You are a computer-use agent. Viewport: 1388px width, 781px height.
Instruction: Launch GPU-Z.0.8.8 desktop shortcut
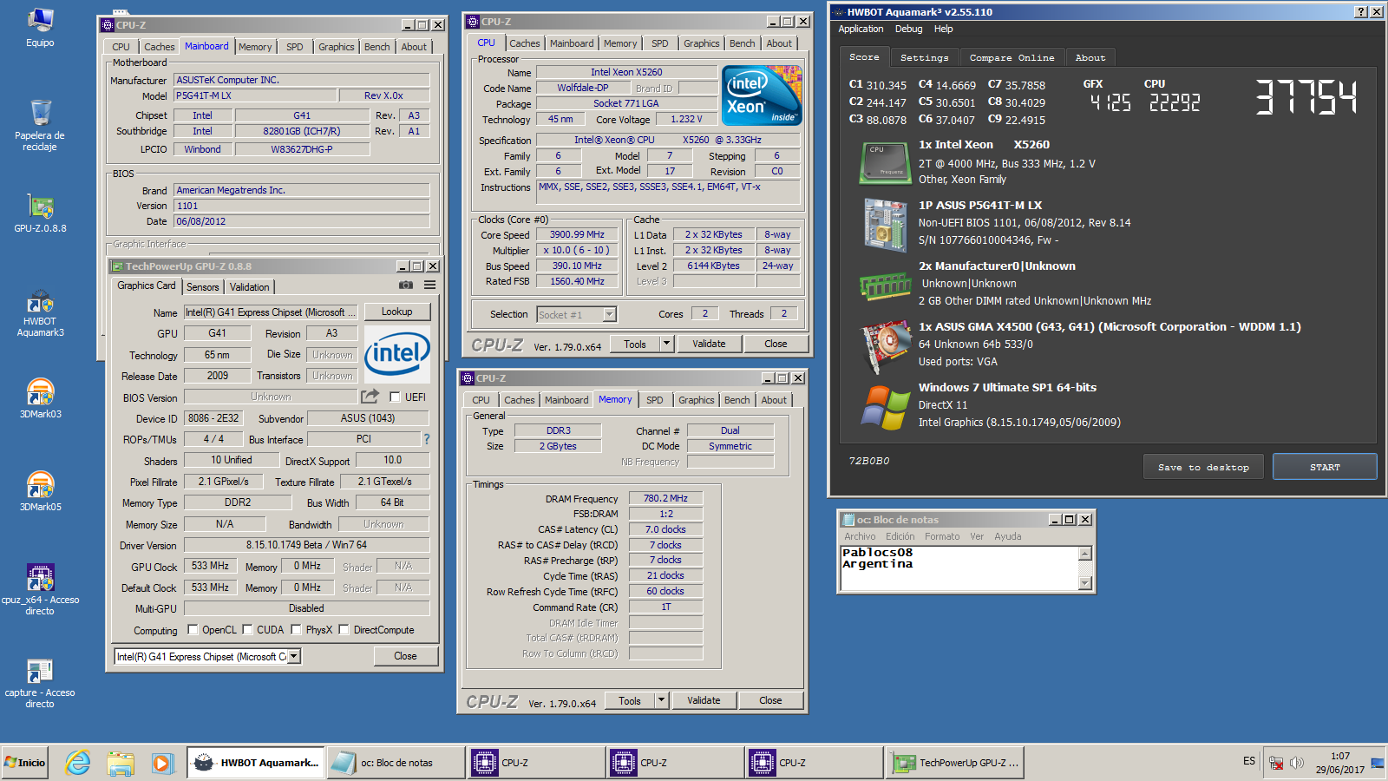40,214
